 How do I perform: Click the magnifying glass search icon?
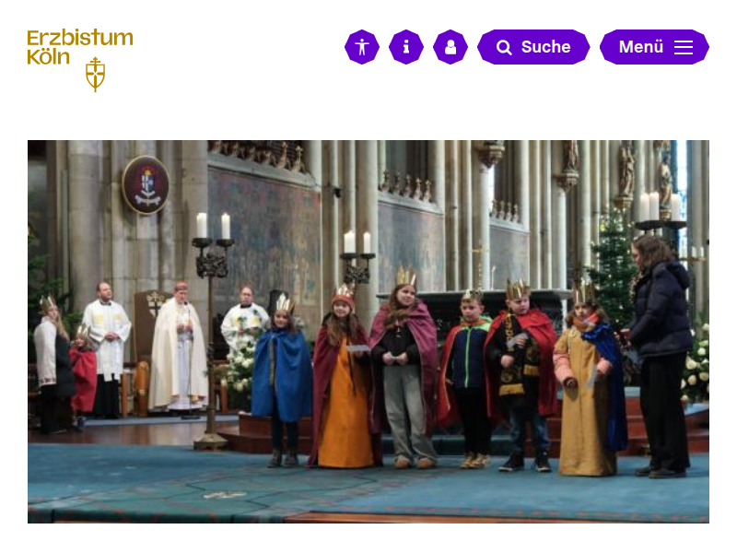click(x=504, y=48)
